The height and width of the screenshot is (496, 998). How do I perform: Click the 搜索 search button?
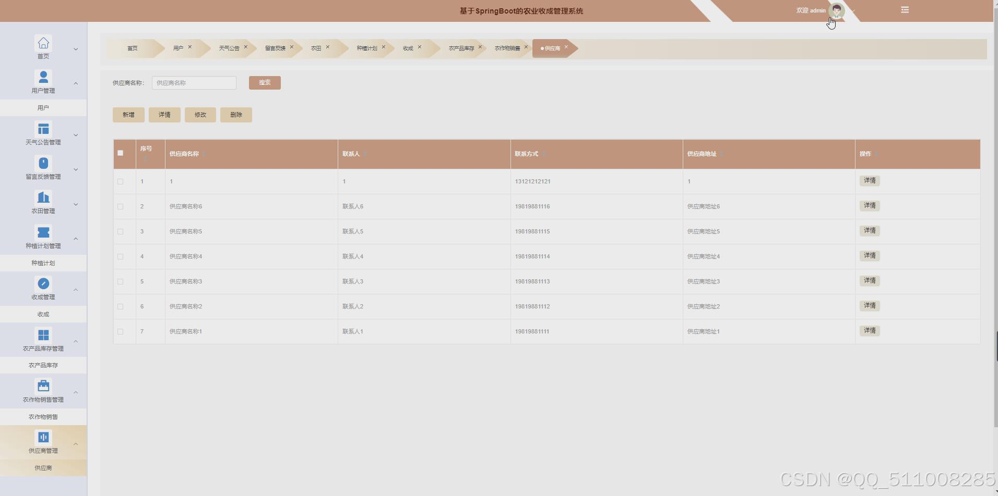click(x=265, y=83)
